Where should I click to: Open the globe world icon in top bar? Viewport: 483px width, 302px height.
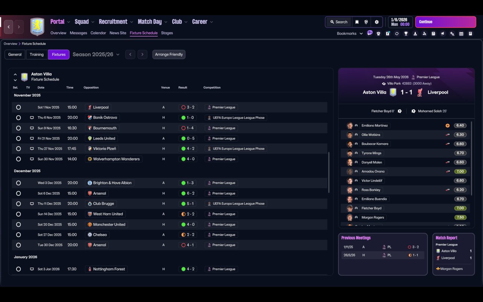pos(366,22)
